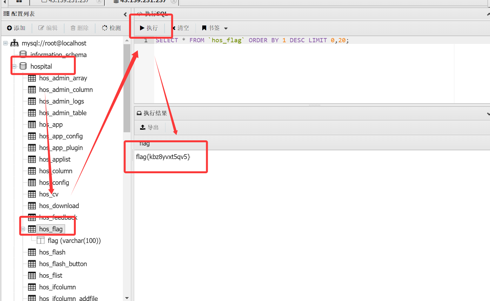The height and width of the screenshot is (301, 490).
Task: Collapse the mysql://root@localhost root node
Action: pos(5,43)
